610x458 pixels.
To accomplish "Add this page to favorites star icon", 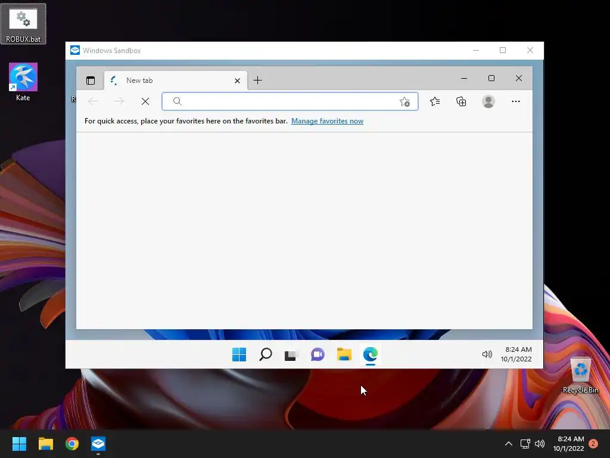I will pos(404,101).
